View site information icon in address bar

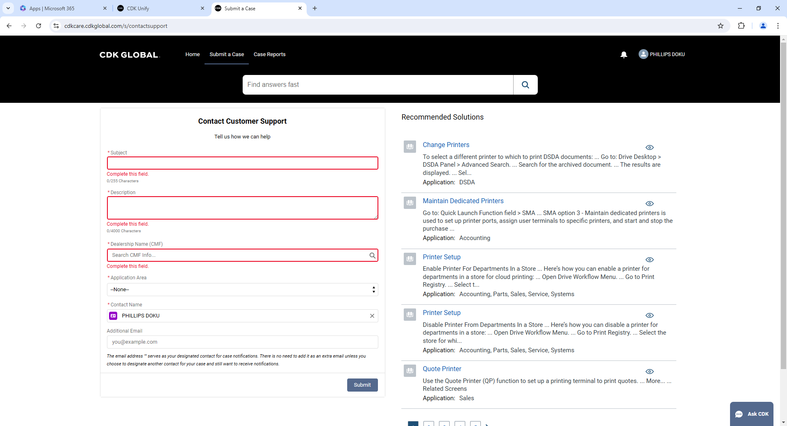(x=57, y=26)
